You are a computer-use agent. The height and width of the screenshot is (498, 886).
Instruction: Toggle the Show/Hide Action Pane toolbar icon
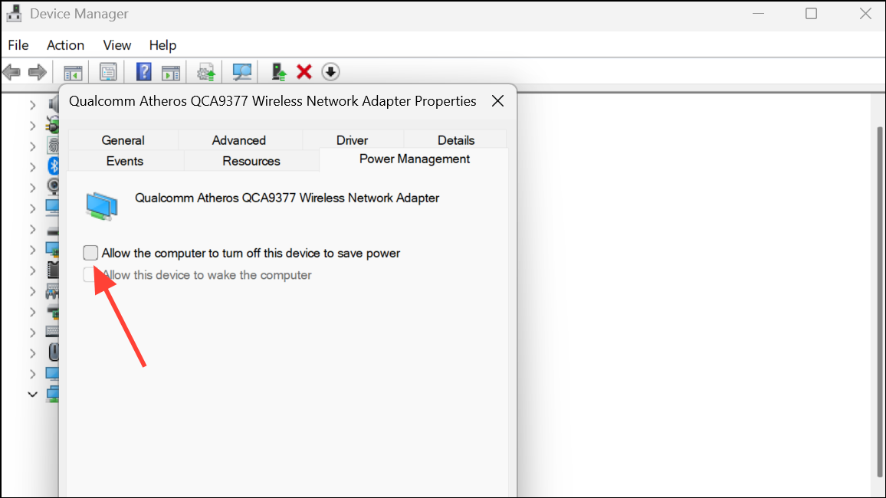pyautogui.click(x=171, y=72)
